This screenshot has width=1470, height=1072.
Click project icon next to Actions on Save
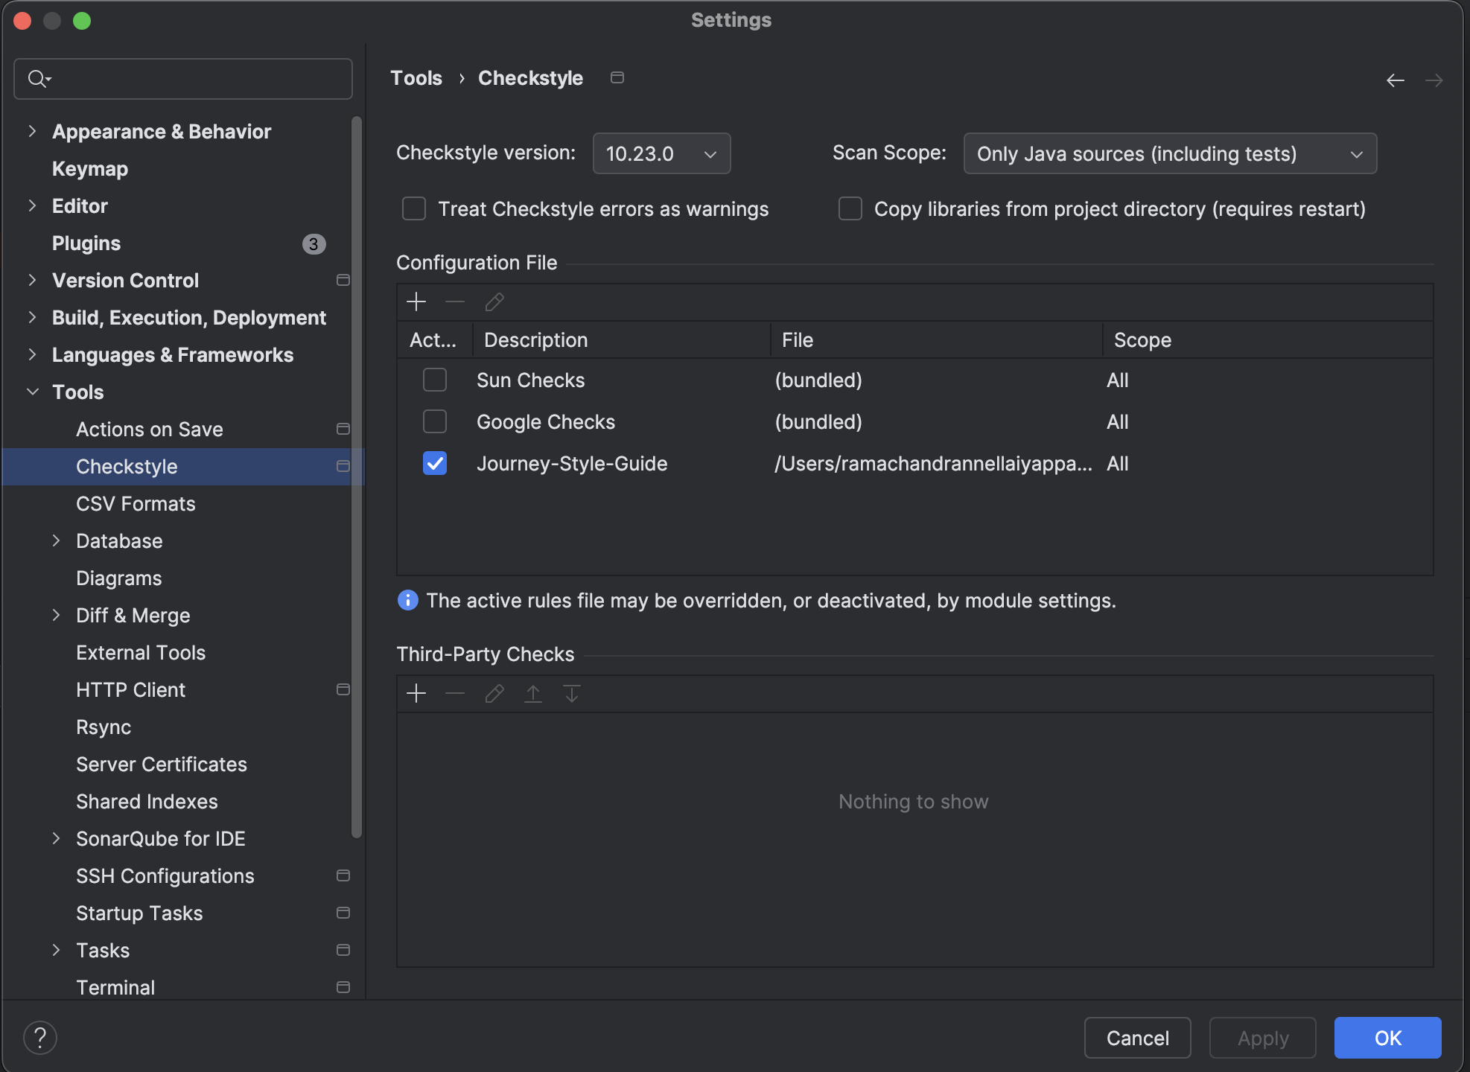click(x=343, y=429)
